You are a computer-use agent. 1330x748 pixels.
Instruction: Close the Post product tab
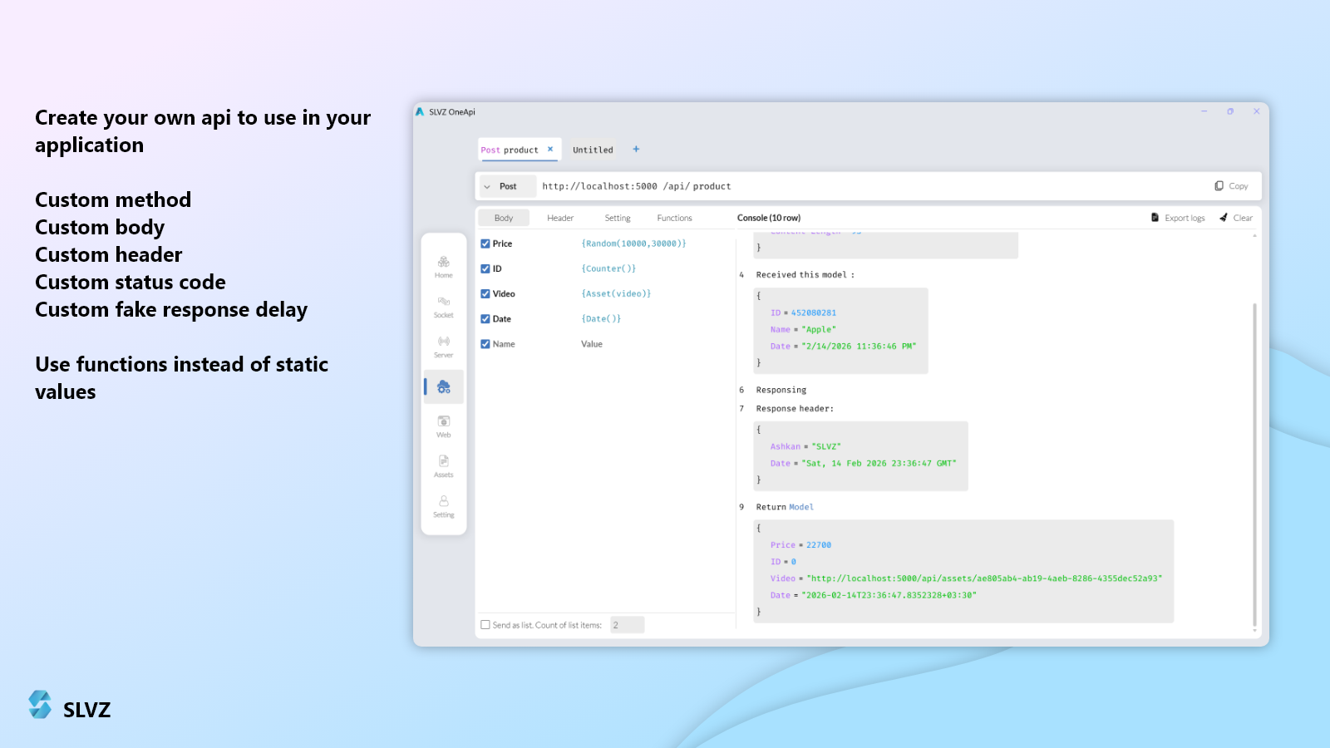point(550,150)
